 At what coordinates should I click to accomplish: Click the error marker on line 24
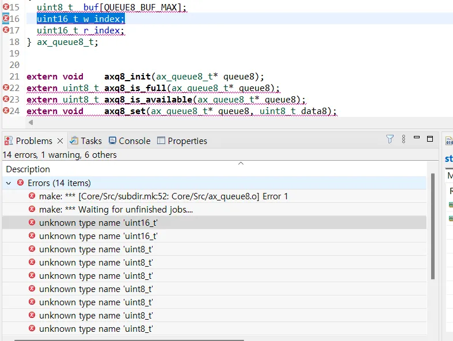(6, 111)
